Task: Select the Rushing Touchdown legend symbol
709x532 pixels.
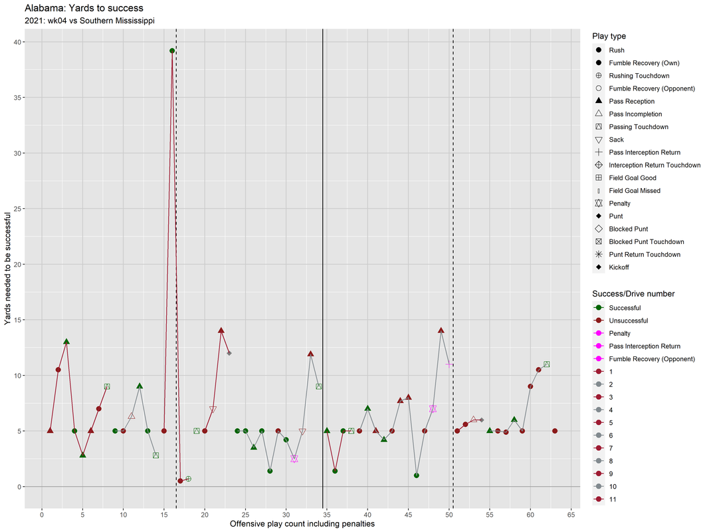Action: pyautogui.click(x=599, y=76)
